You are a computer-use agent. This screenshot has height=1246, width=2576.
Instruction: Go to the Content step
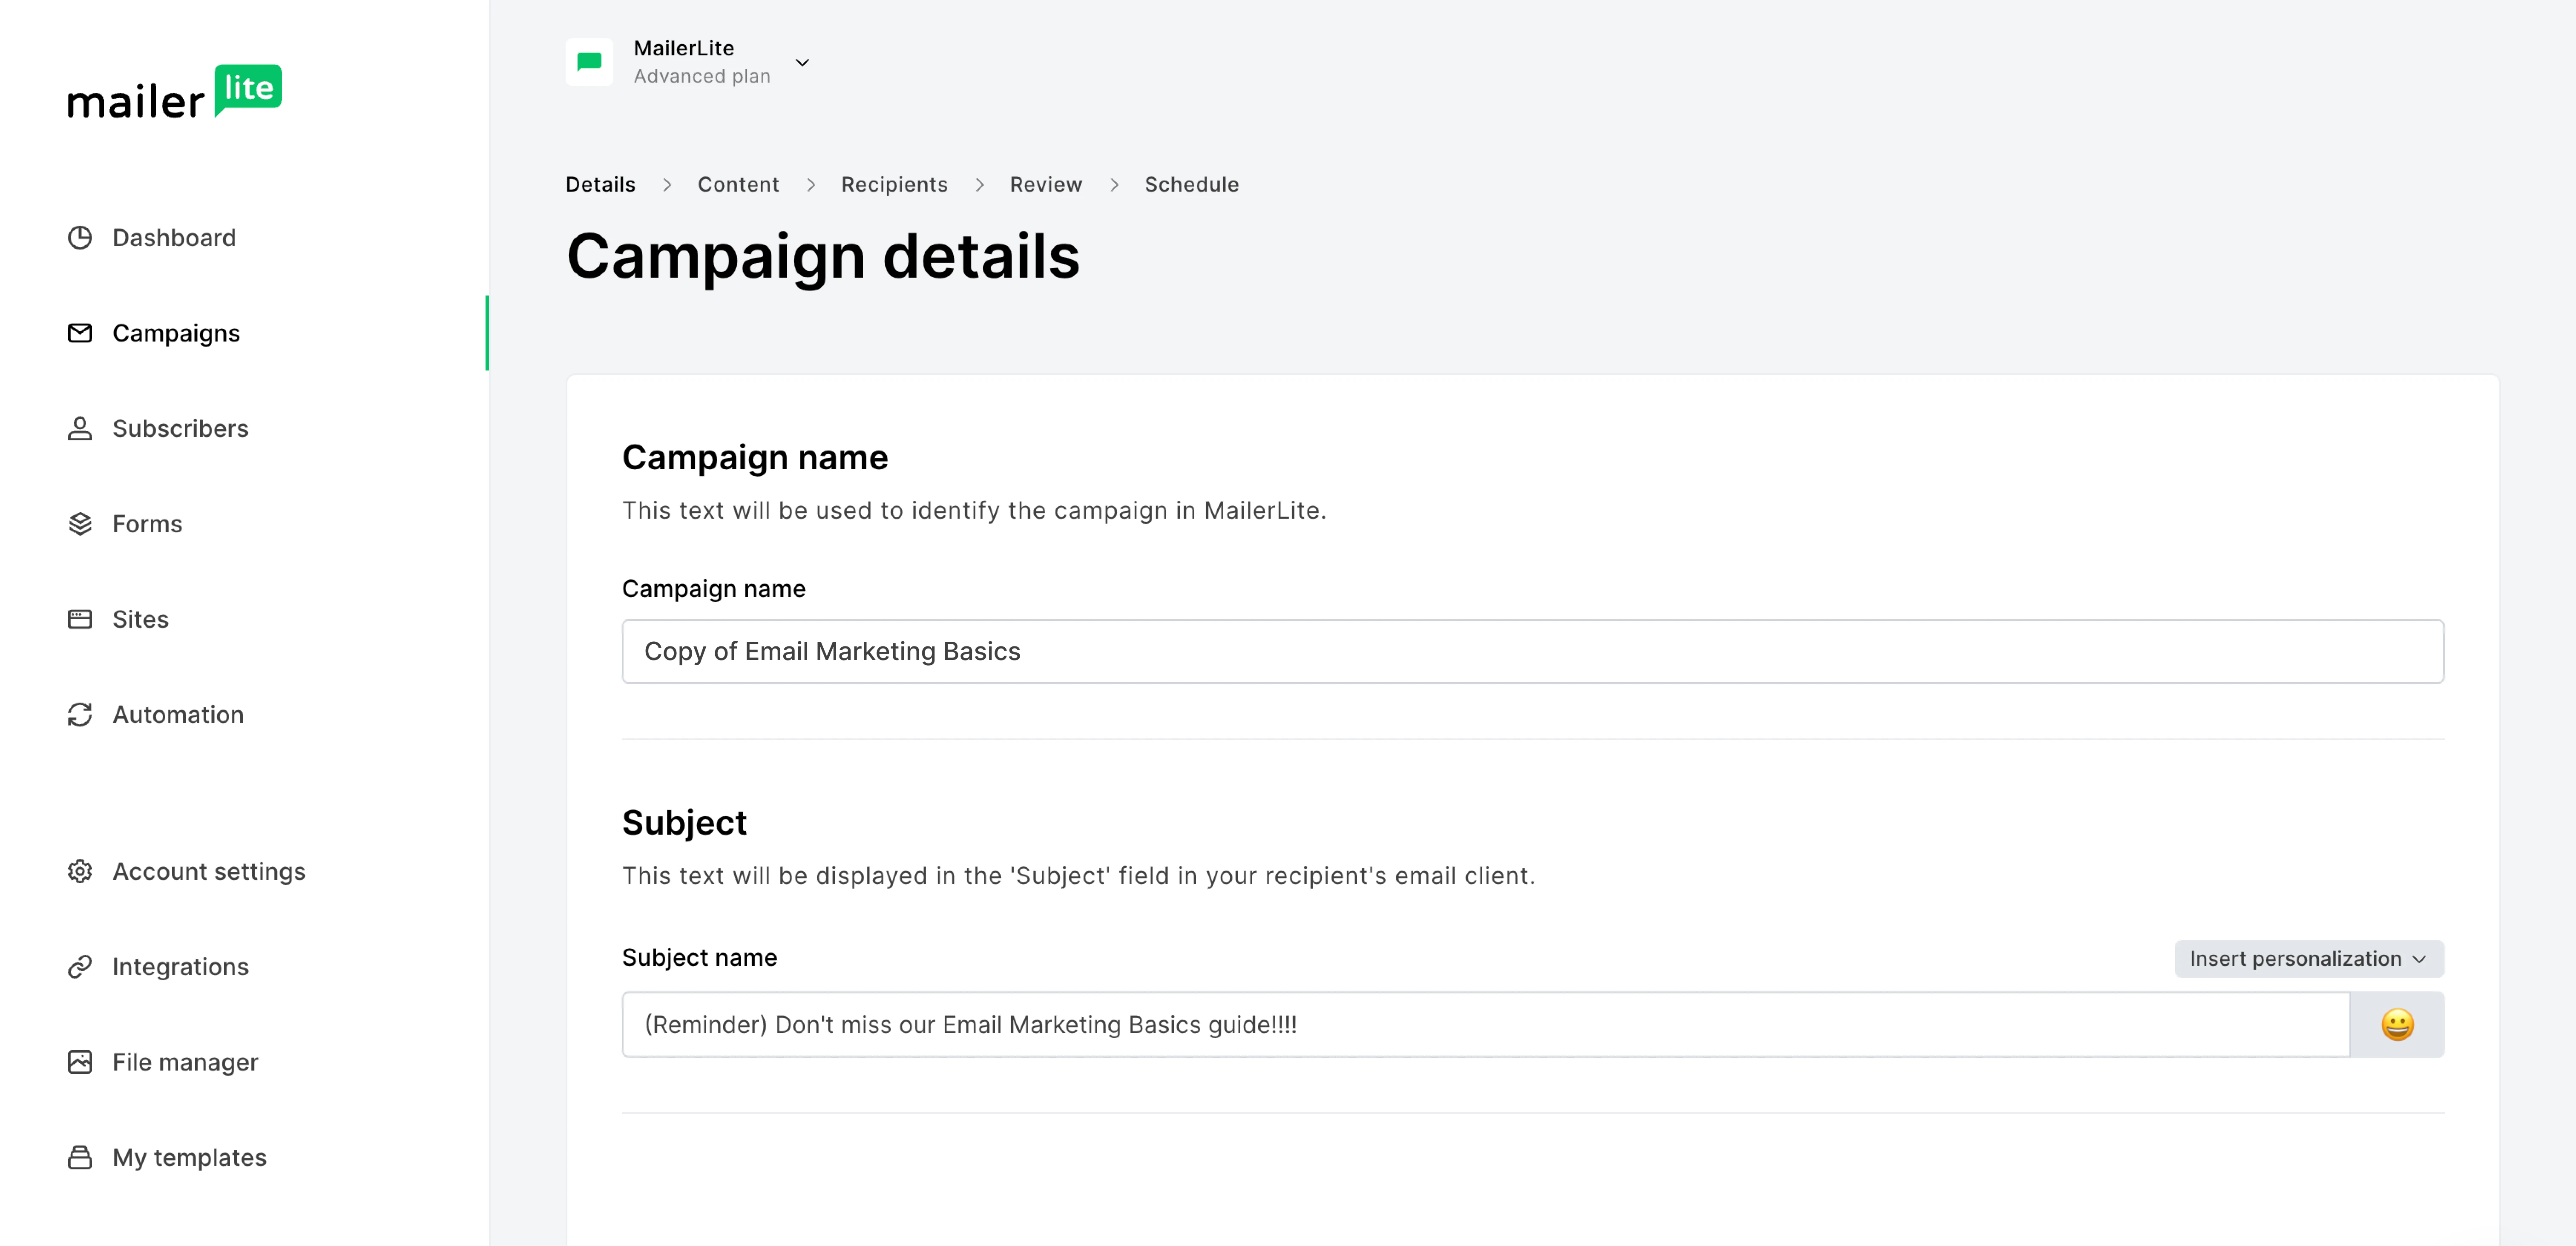738,185
